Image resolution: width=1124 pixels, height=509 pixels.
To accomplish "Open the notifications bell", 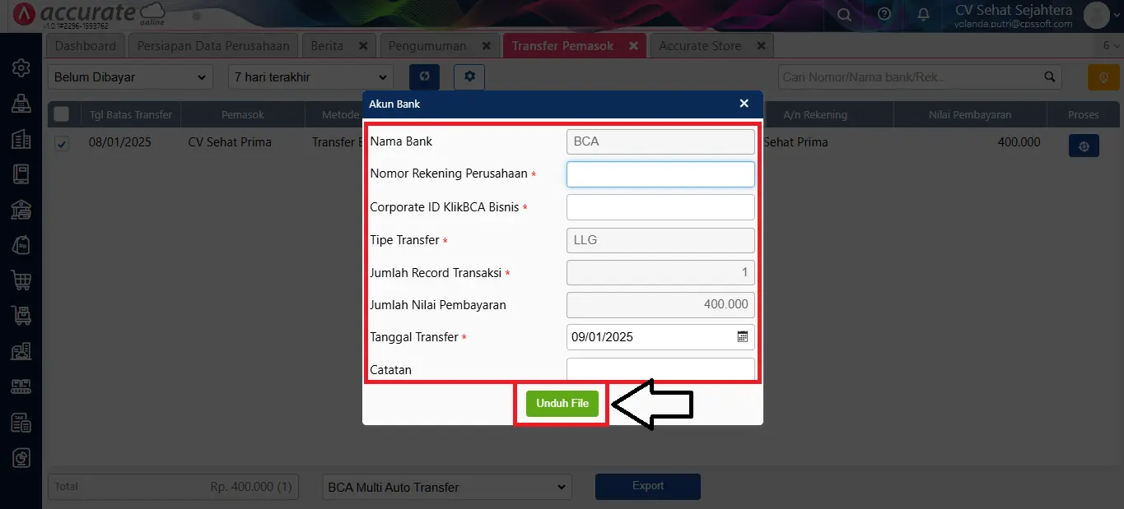I will [923, 14].
